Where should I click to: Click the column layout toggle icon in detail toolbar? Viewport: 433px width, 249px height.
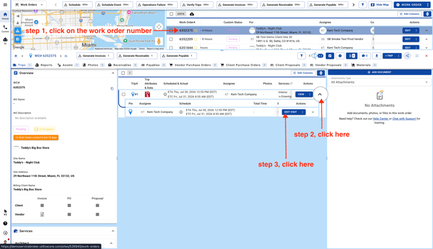(352, 55)
